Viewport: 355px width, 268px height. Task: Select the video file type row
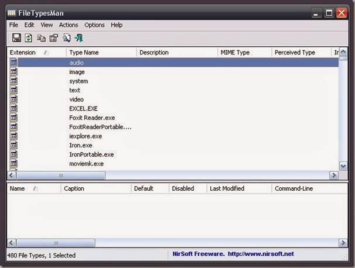click(174, 99)
